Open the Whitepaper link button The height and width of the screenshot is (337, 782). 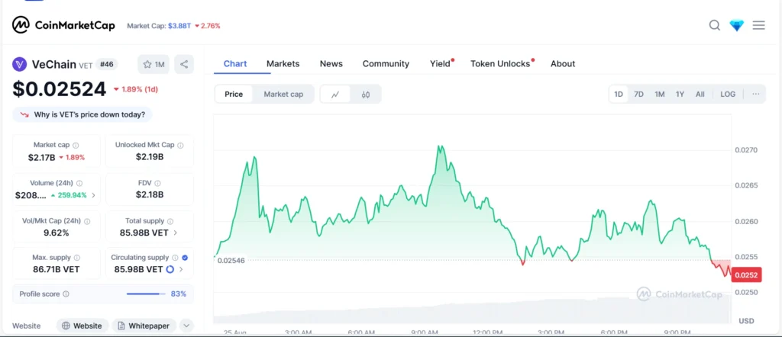click(x=144, y=326)
